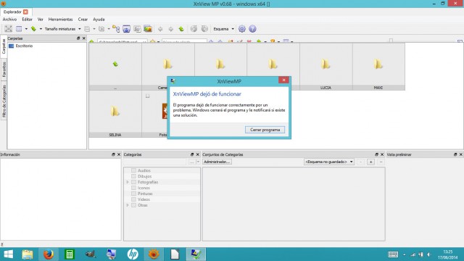Click the green go-up-folder arrow in toolbar
The width and height of the screenshot is (464, 261).
point(181,29)
